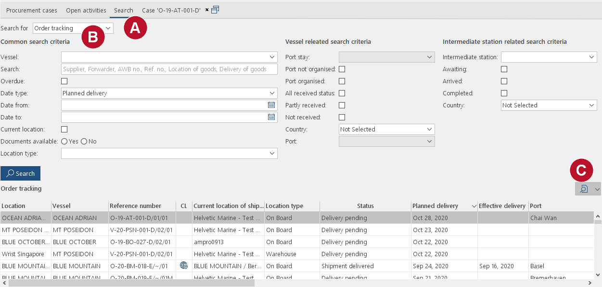Sort by the Reference number column header
Screen dimensions: 602x287
pyautogui.click(x=142, y=206)
